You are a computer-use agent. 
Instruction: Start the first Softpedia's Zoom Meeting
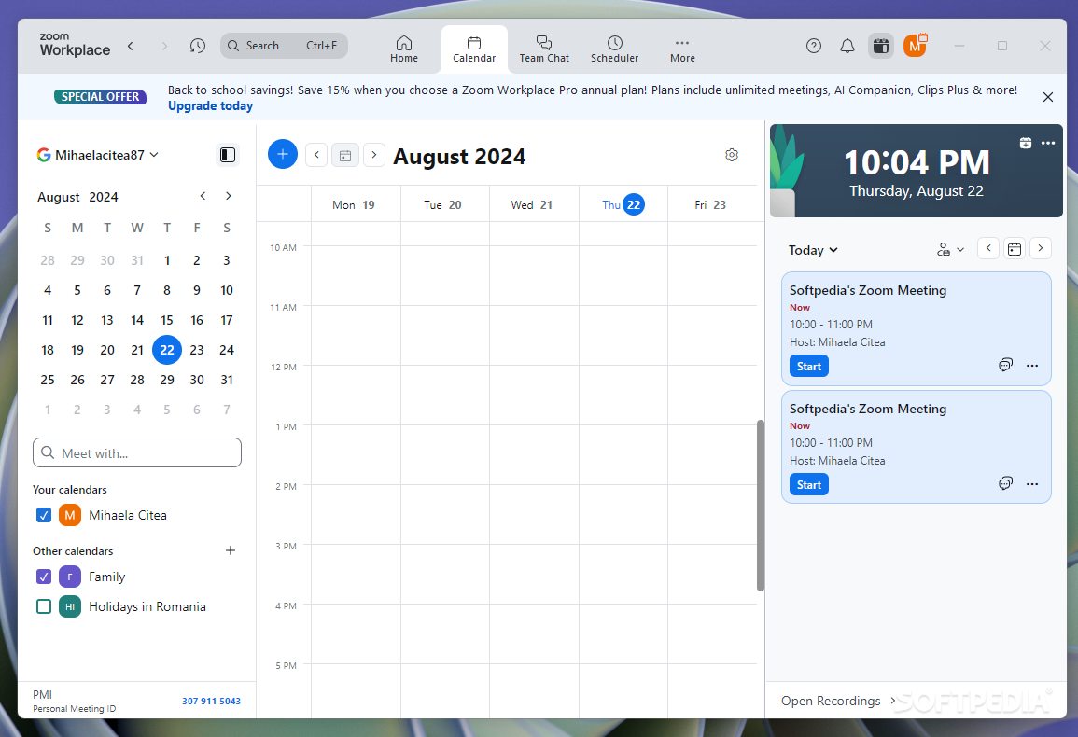(808, 367)
